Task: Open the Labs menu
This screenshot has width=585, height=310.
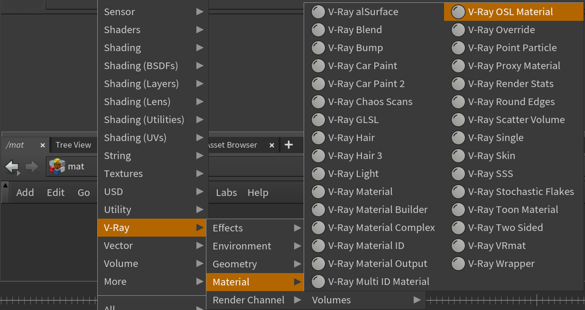Action: 226,193
